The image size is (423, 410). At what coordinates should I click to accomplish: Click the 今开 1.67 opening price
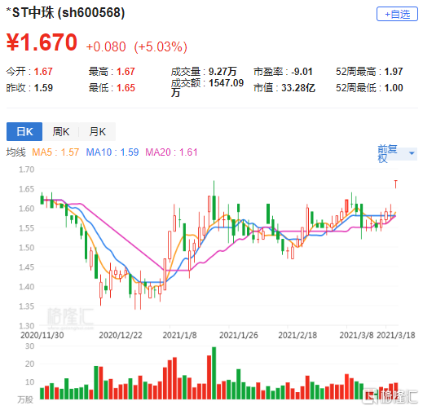pos(29,72)
